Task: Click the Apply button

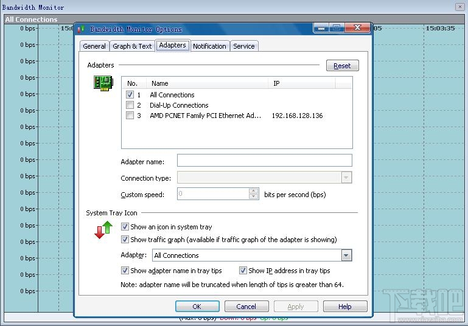Action: 296,307
